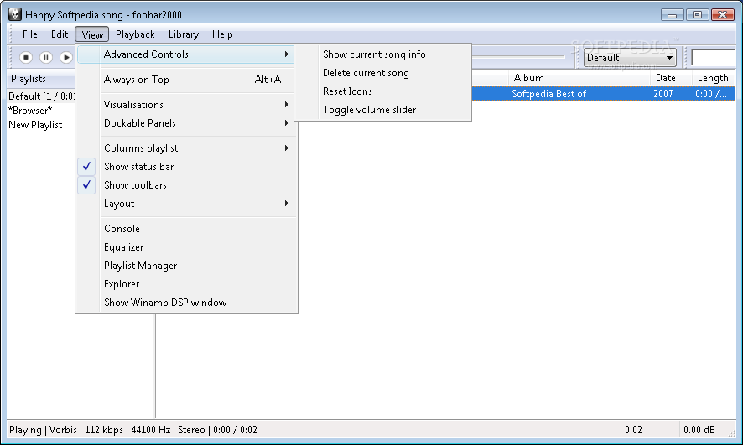Select the *Browser* playlist
Viewport: 743px width, 445px height.
tap(30, 111)
